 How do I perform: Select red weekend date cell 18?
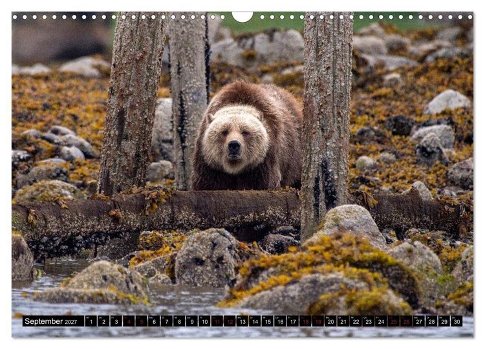[x=306, y=321]
